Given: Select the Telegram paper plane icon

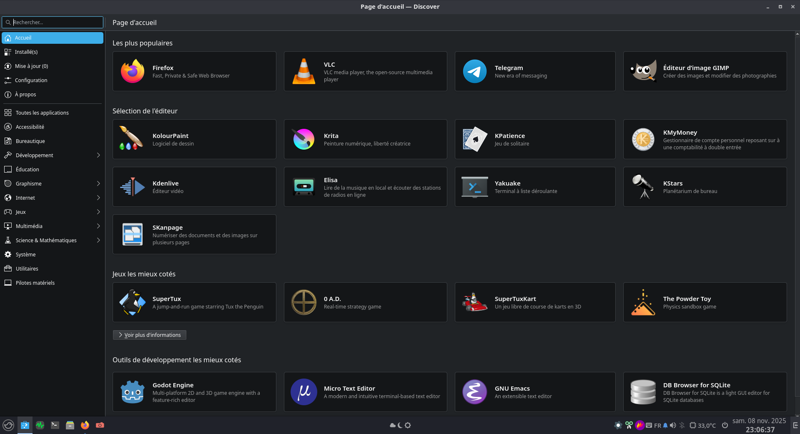Looking at the screenshot, I should 474,71.
